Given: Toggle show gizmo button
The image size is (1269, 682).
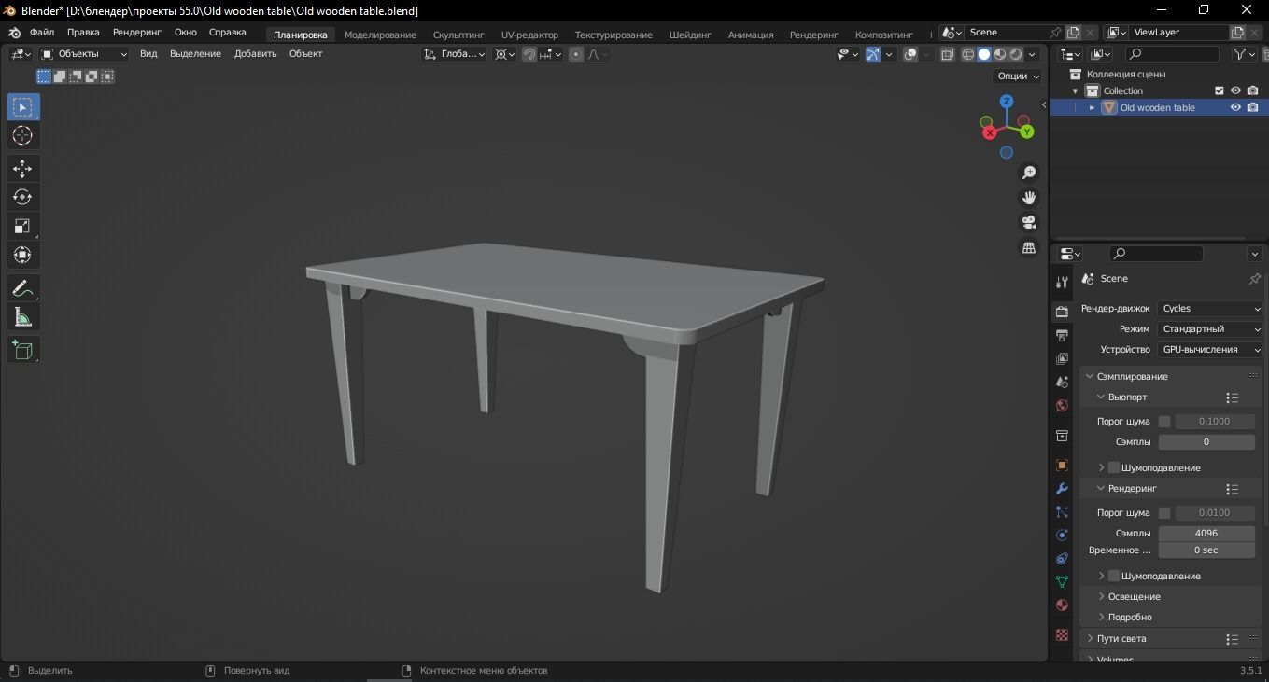Looking at the screenshot, I should coord(872,54).
